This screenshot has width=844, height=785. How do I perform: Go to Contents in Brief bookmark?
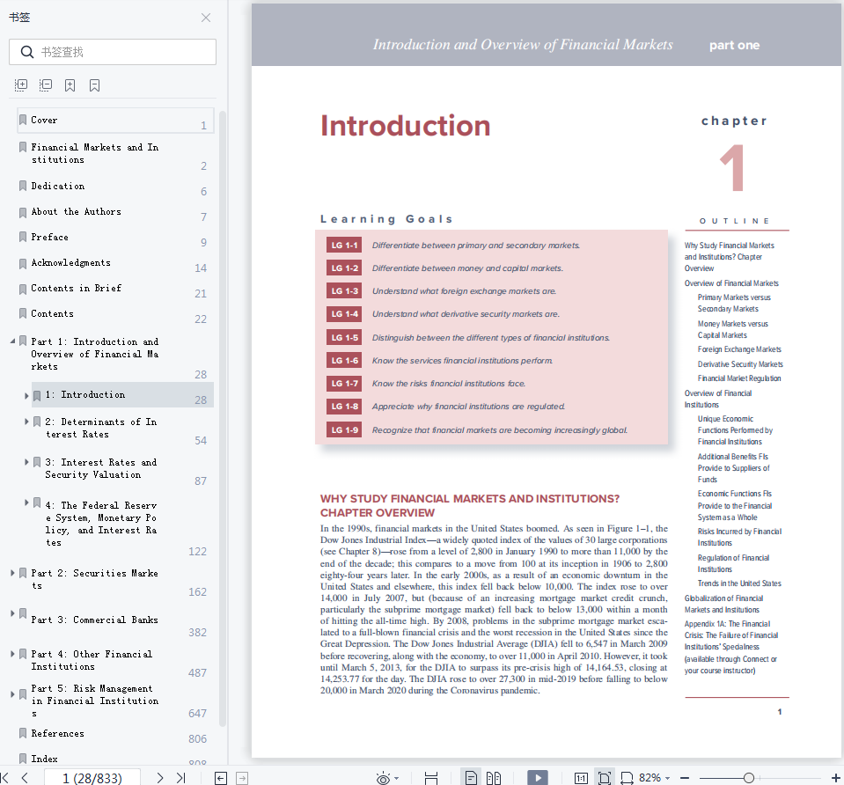76,288
